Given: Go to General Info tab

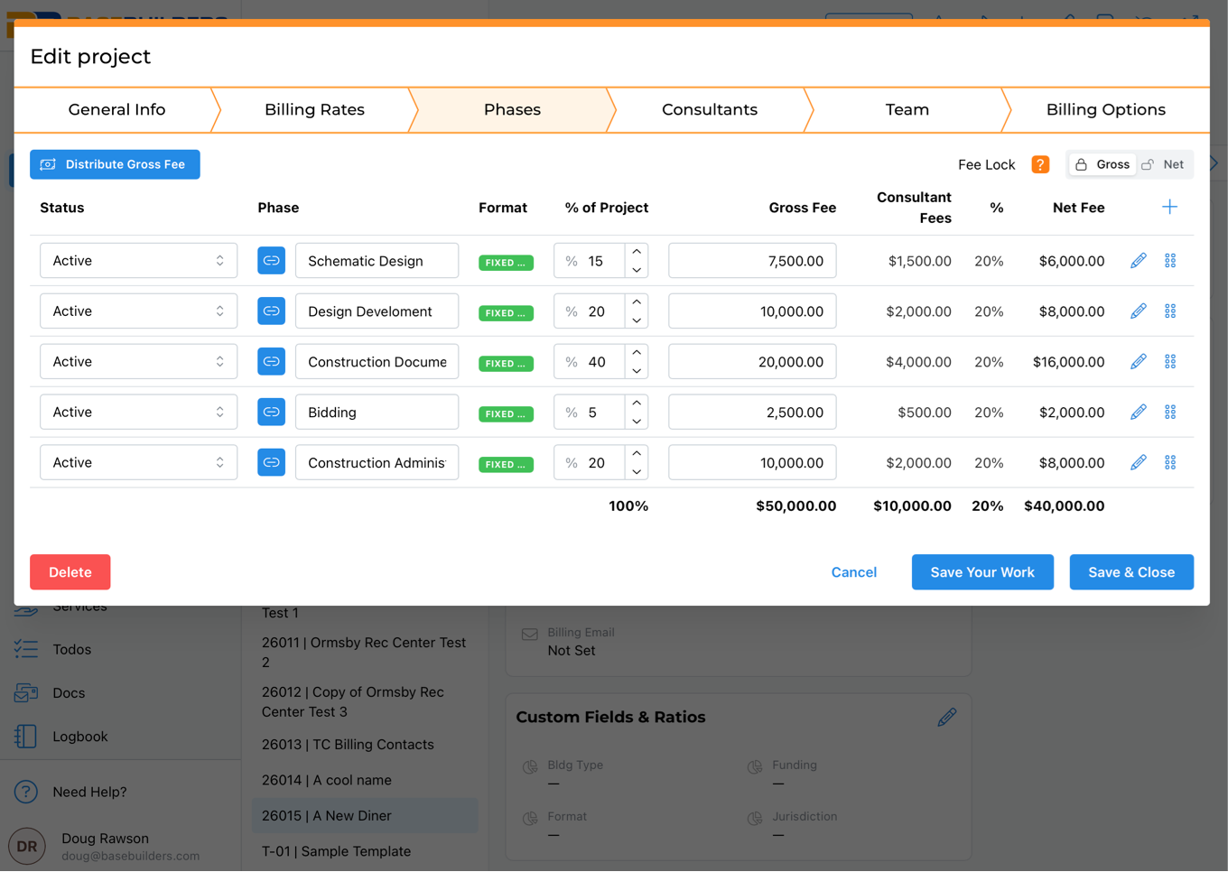Looking at the screenshot, I should (x=116, y=110).
